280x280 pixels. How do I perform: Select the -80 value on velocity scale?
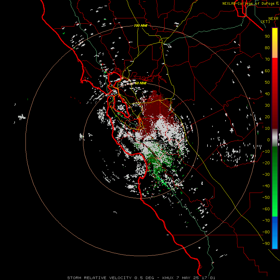[x=266, y=232]
